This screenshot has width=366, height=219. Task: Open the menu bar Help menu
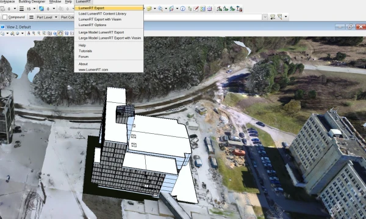(x=68, y=2)
